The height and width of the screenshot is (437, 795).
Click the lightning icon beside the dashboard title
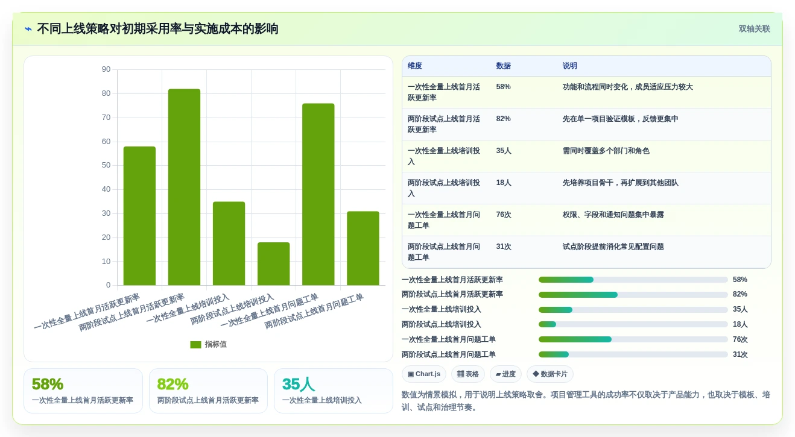coord(28,29)
